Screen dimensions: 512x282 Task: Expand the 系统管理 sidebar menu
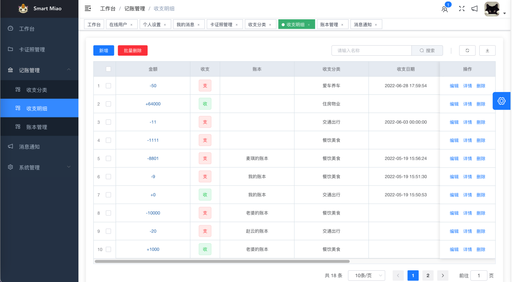39,167
